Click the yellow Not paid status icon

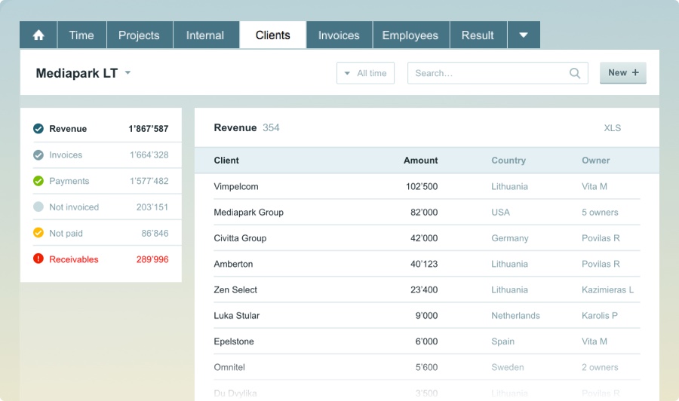coord(38,233)
